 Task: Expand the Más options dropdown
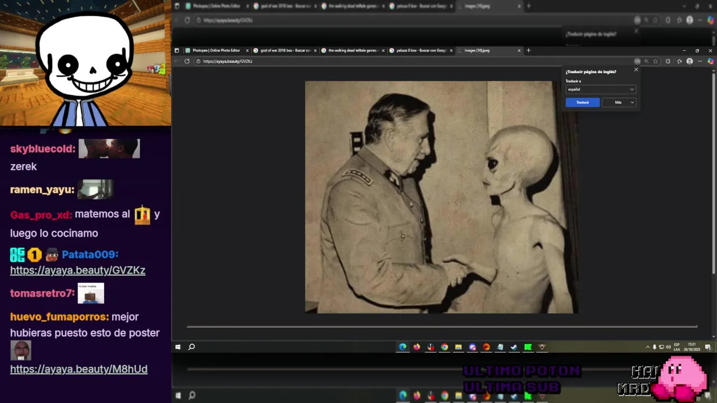(x=618, y=102)
